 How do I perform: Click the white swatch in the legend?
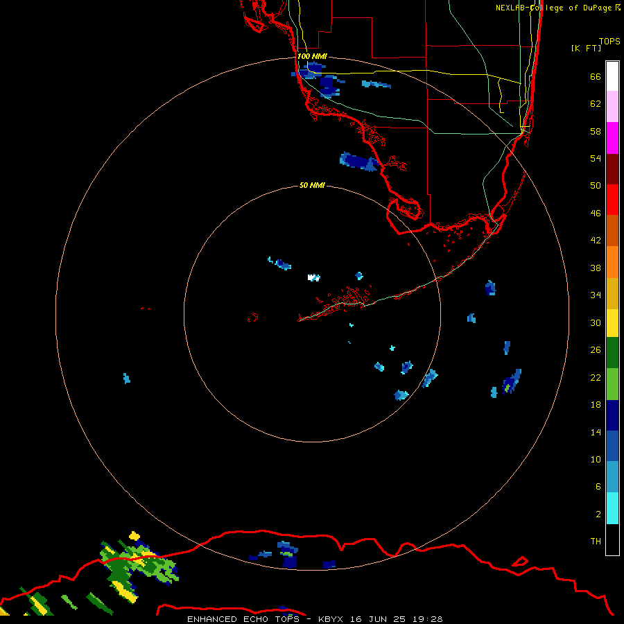pyautogui.click(x=612, y=76)
